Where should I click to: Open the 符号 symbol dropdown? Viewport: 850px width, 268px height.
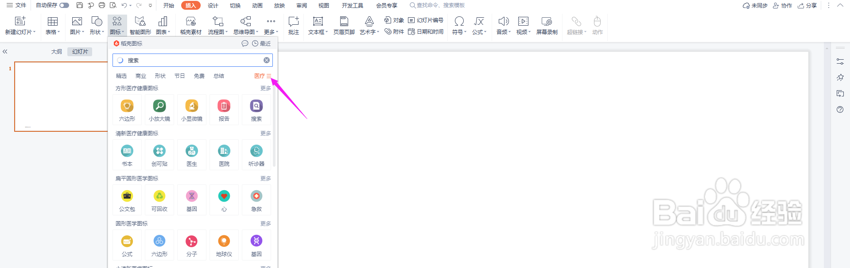[x=459, y=26]
